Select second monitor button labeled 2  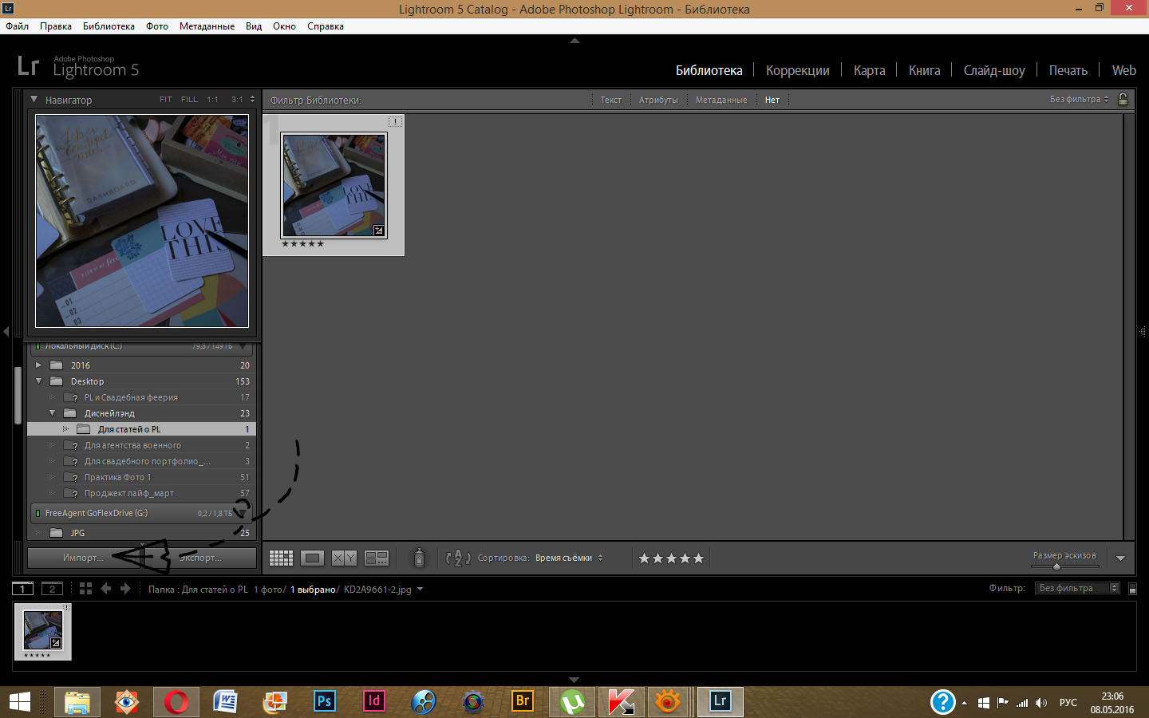tap(52, 589)
